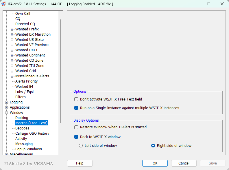Select Own Call in settings tree
229x170 pixels.
click(23, 13)
